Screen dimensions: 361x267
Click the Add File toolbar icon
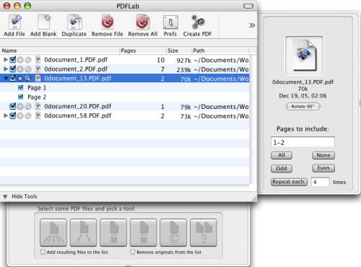[15, 22]
